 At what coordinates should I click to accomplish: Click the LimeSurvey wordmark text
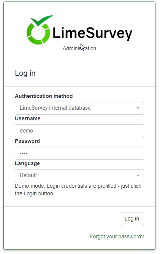tap(92, 34)
